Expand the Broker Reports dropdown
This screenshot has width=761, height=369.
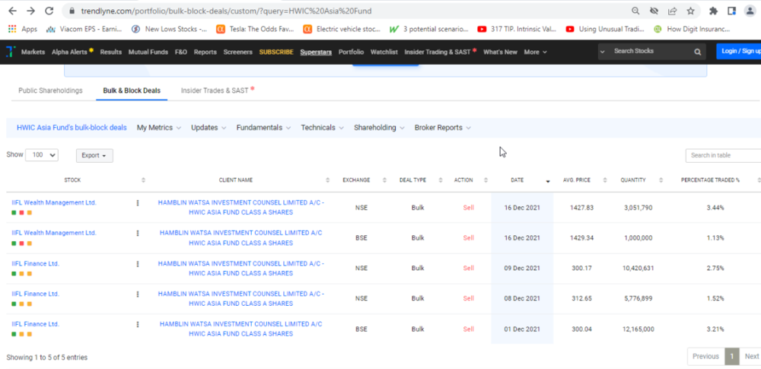[443, 128]
